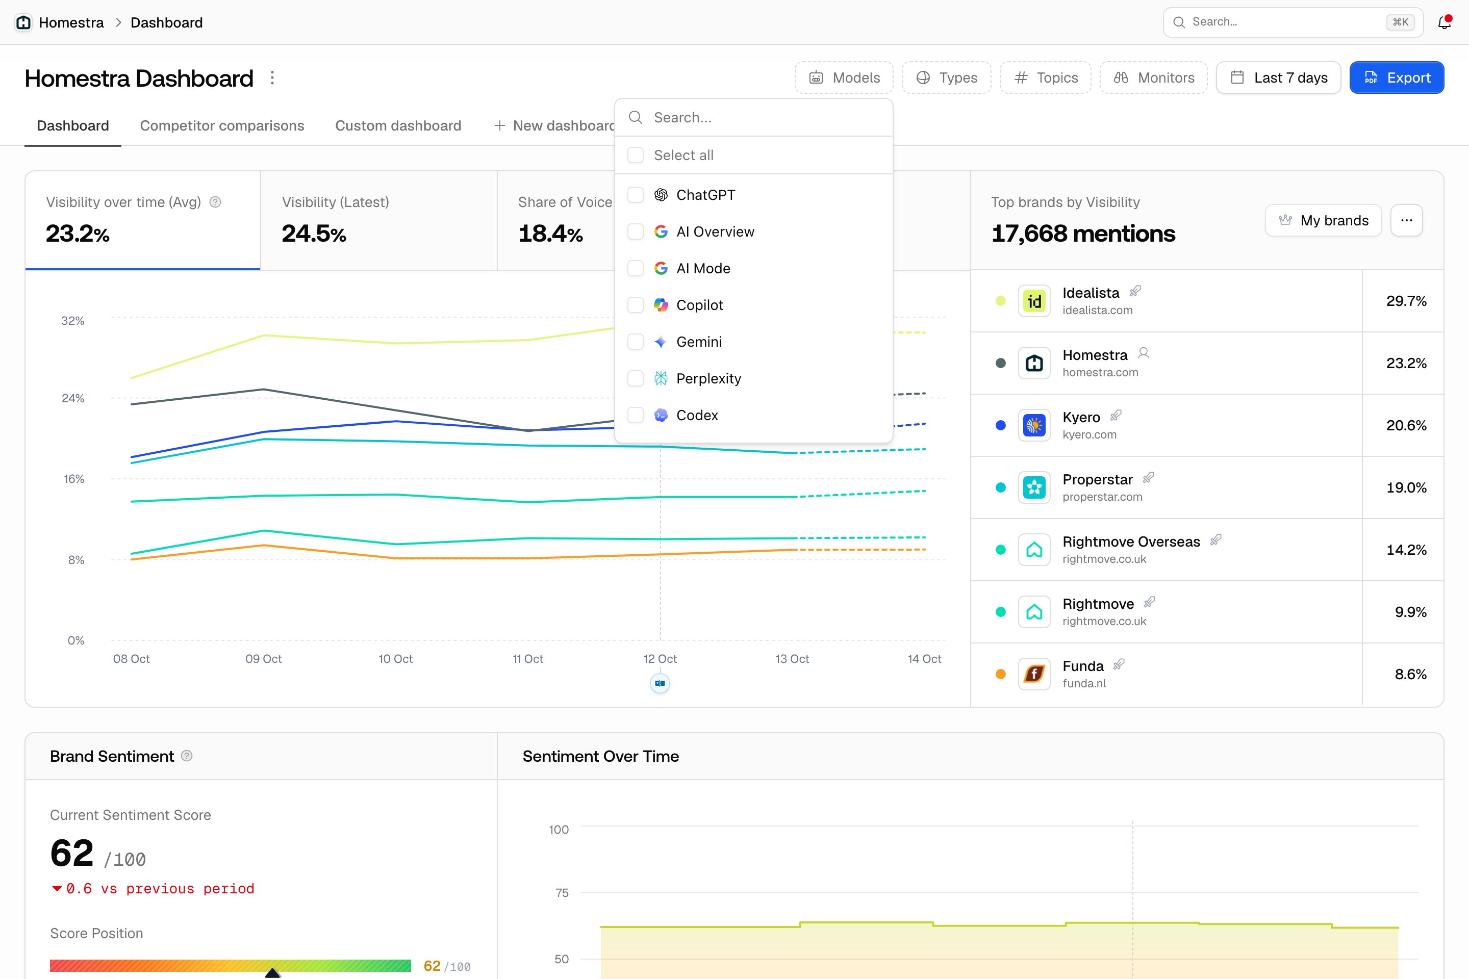Viewport: 1469px width, 979px height.
Task: Click the Homestra breadcrumb link
Action: [71, 22]
